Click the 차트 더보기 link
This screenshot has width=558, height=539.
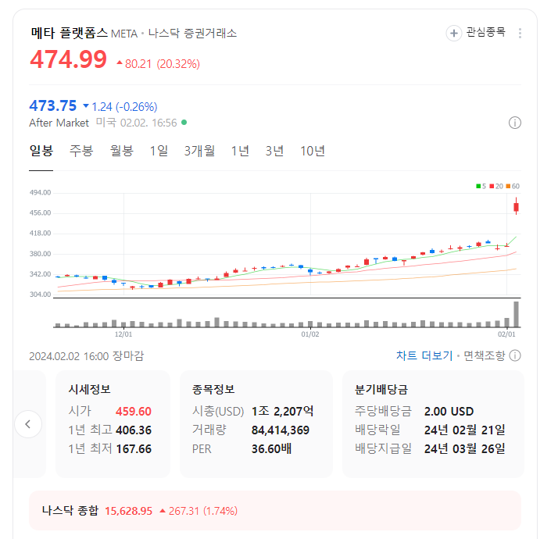pos(424,355)
